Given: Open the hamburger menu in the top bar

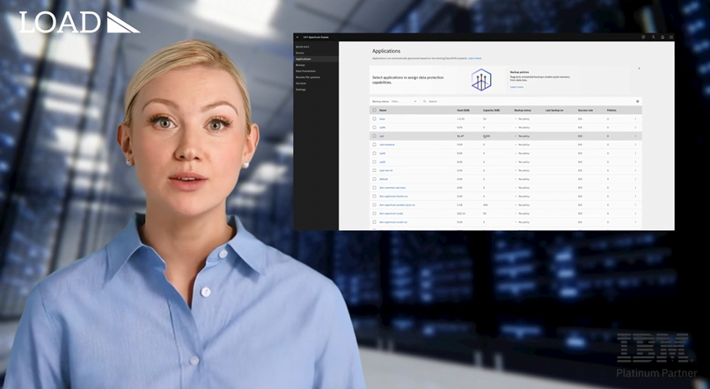Looking at the screenshot, I should click(x=297, y=37).
